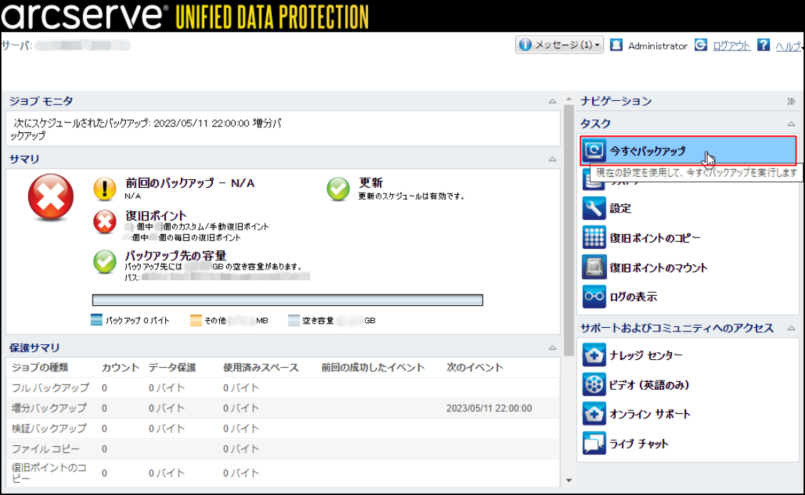Viewport: 805px width, 495px height.
Task: Click the logout refresh icon next to ログアウト
Action: pyautogui.click(x=701, y=45)
